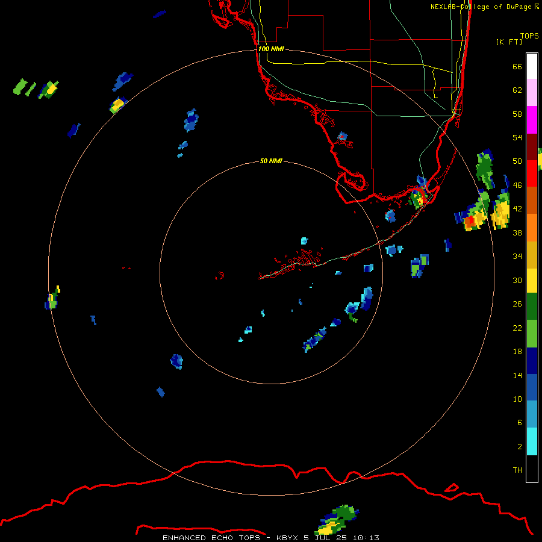Click the 26 legend value
The height and width of the screenshot is (542, 542).
517,304
